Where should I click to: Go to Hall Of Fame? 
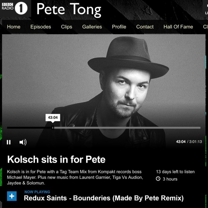[x=178, y=27]
